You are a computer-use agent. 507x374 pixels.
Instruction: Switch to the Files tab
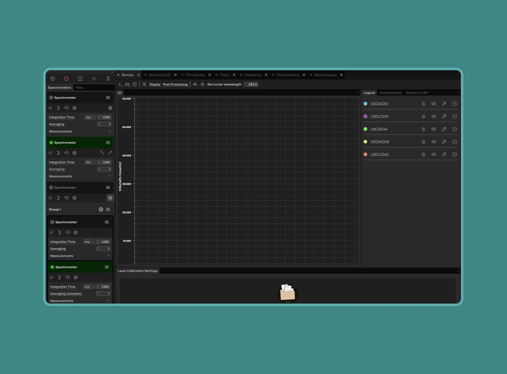79,88
